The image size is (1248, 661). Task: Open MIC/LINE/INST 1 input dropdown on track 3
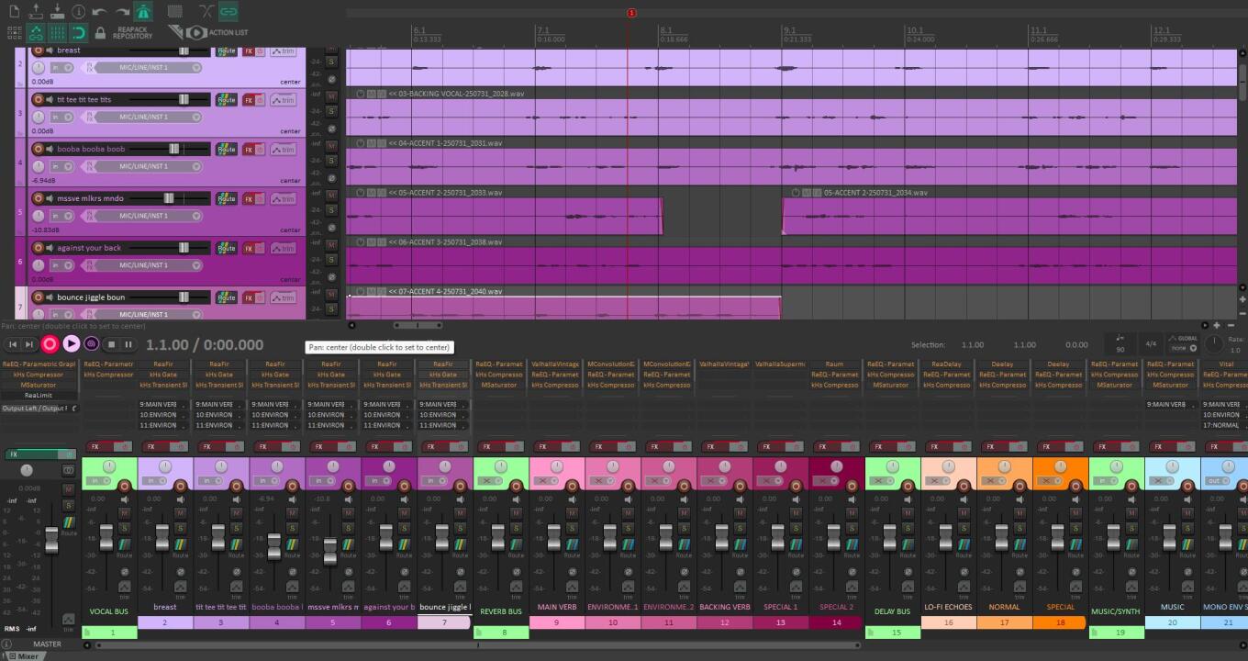click(x=147, y=117)
